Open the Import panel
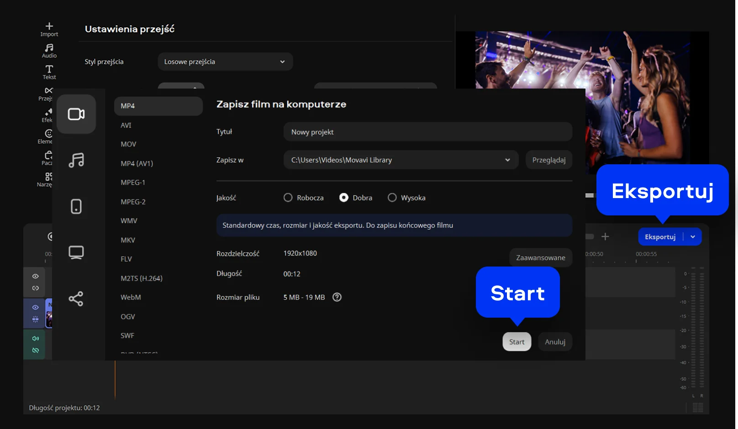 tap(49, 29)
